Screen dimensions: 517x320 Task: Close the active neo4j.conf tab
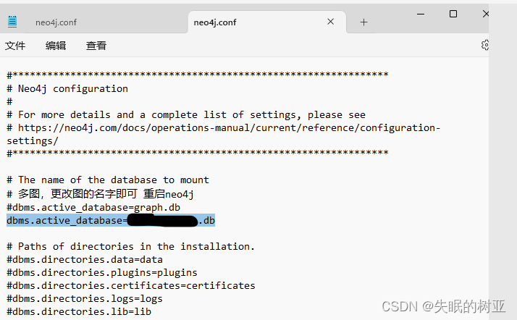(330, 22)
